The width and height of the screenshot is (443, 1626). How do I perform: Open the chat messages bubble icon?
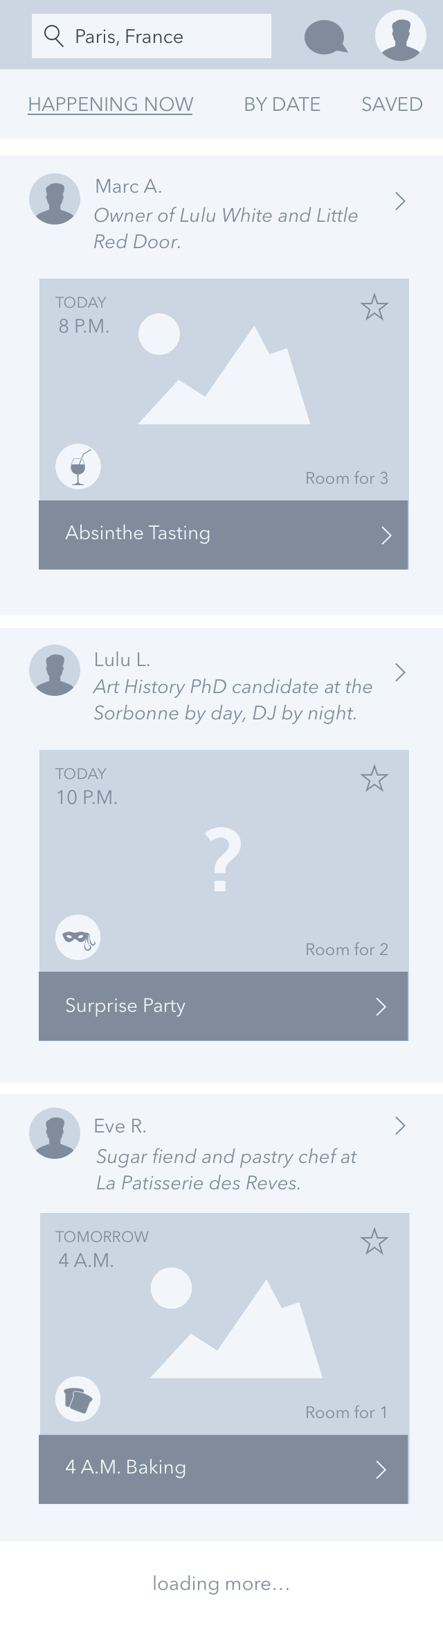325,37
